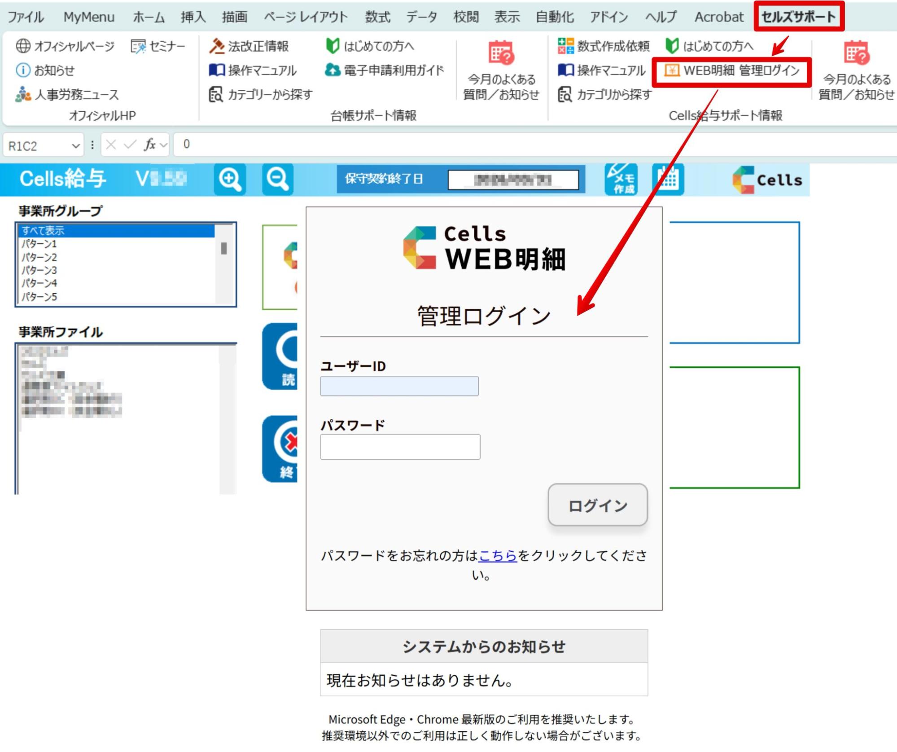Open 法改正情報 gavel icon
The image size is (897, 752).
click(x=217, y=46)
